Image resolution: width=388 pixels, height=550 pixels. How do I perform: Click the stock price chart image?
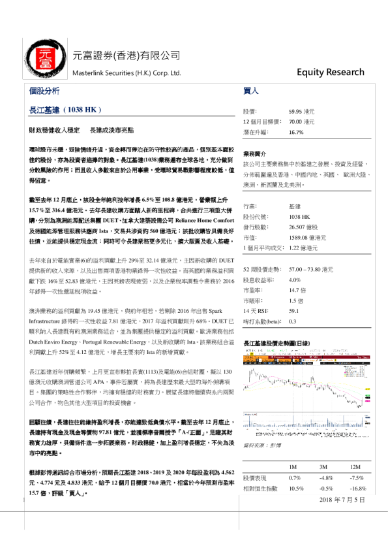(306, 393)
